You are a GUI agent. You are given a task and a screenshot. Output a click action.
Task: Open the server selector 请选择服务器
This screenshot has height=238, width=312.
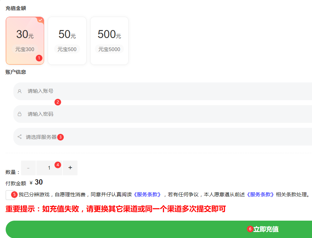(163, 137)
